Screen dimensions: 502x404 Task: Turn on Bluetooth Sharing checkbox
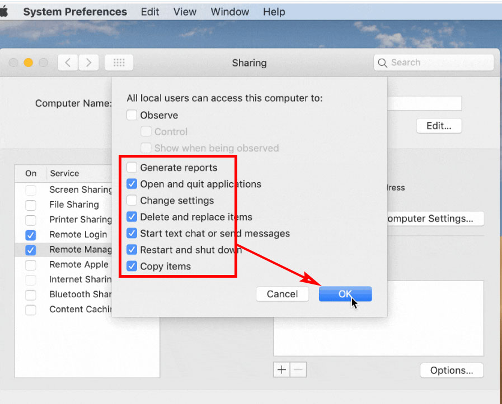click(x=31, y=294)
